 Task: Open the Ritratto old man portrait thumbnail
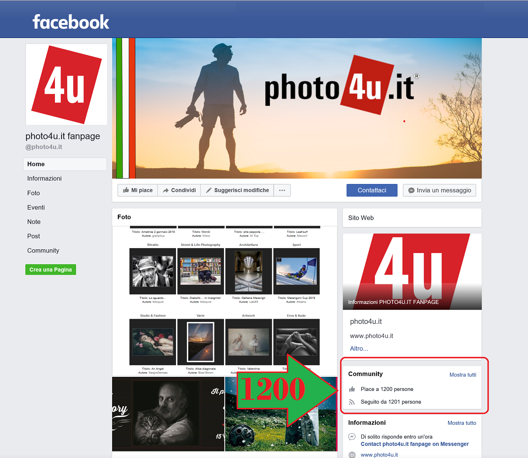(153, 271)
